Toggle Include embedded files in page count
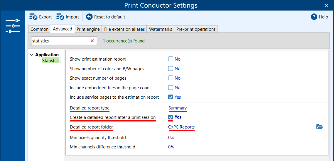This screenshot has width=334, height=161. pos(171,88)
